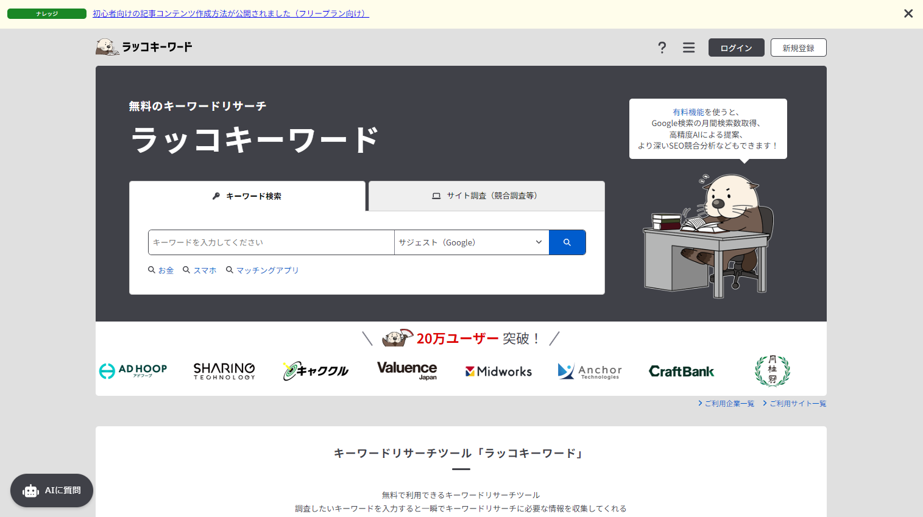This screenshot has width=923, height=517.
Task: Click the magnifier icon beside スマホ
Action: point(186,270)
